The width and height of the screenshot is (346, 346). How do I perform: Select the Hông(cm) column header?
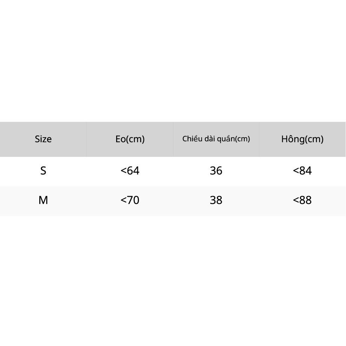click(302, 139)
